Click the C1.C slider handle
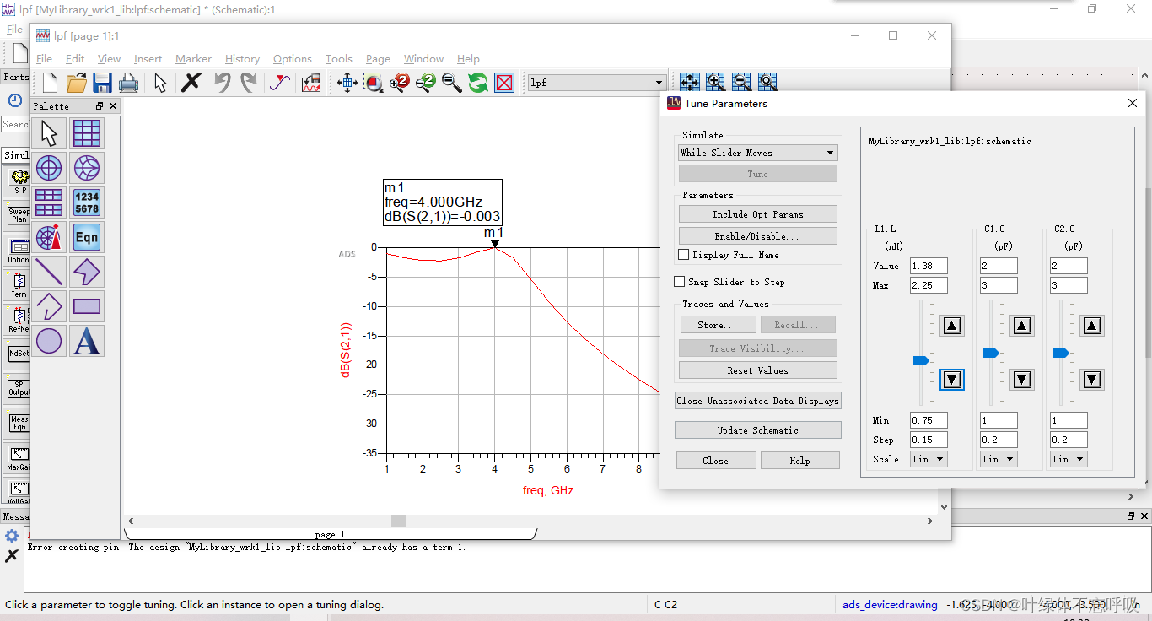 [x=991, y=353]
